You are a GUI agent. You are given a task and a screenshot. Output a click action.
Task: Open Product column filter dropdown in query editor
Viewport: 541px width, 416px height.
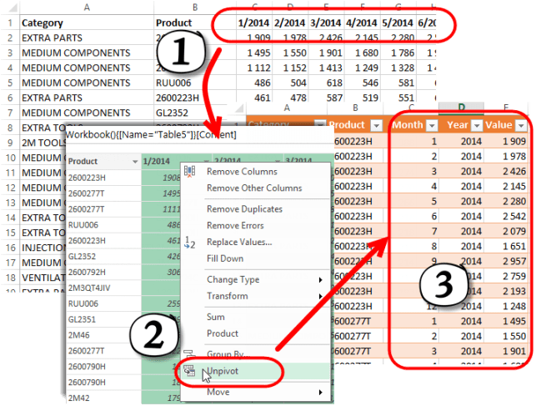click(135, 162)
